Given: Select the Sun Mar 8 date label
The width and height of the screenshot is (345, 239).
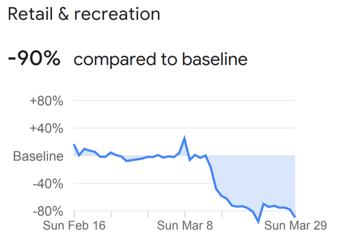Looking at the screenshot, I should tap(185, 225).
